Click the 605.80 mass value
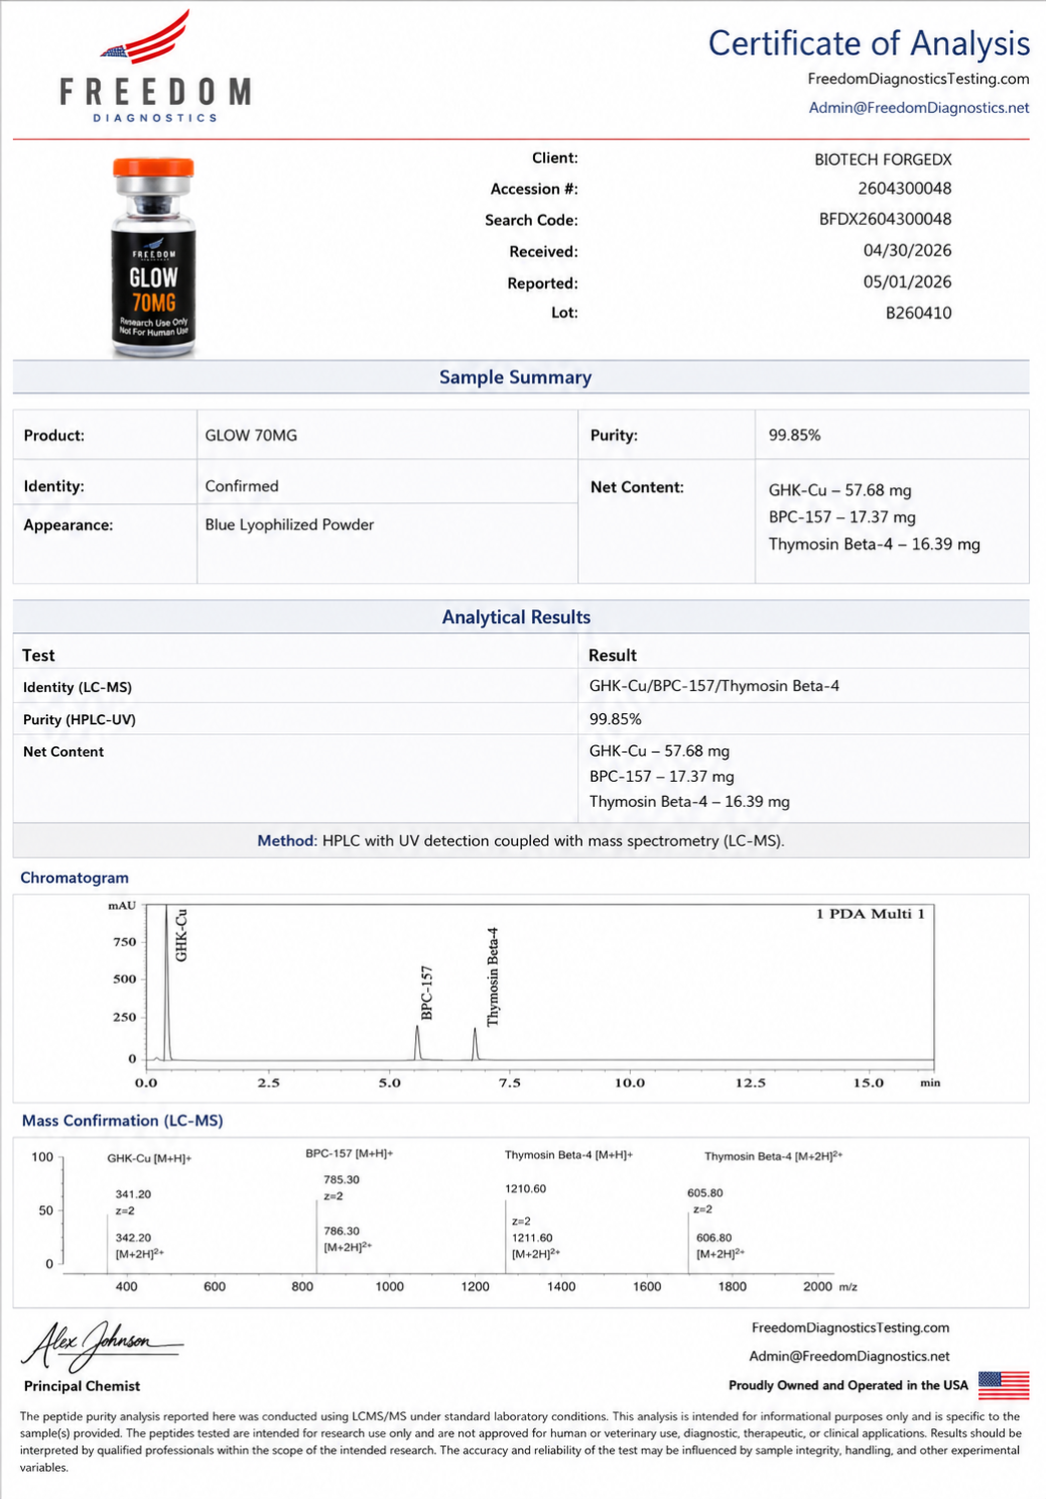 coord(705,1193)
